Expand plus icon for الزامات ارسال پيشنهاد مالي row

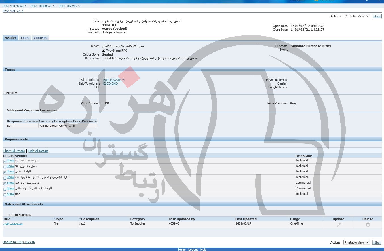(x=5, y=189)
